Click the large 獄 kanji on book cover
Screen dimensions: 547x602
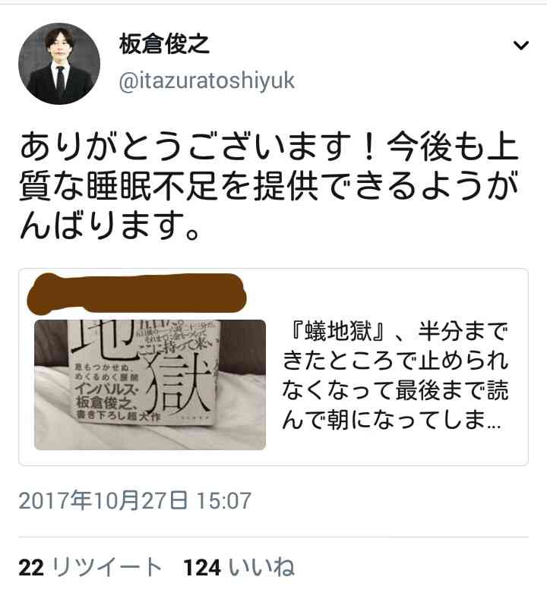[x=178, y=381]
